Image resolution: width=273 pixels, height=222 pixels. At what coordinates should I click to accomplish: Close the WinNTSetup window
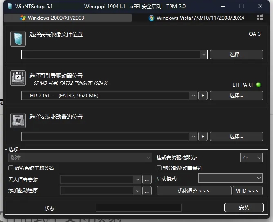pos(260,6)
